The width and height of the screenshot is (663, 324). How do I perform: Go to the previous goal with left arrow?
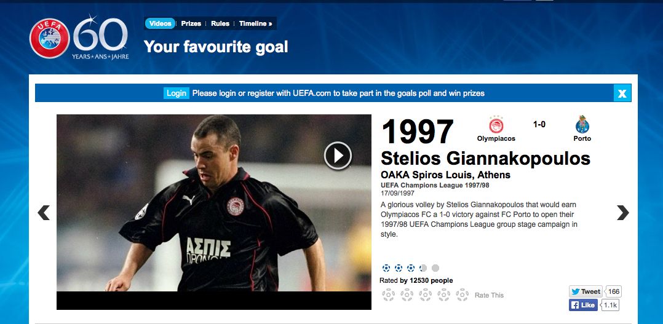coord(44,213)
